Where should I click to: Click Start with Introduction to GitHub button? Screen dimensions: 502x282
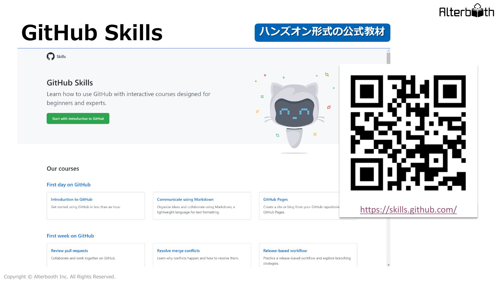point(78,119)
